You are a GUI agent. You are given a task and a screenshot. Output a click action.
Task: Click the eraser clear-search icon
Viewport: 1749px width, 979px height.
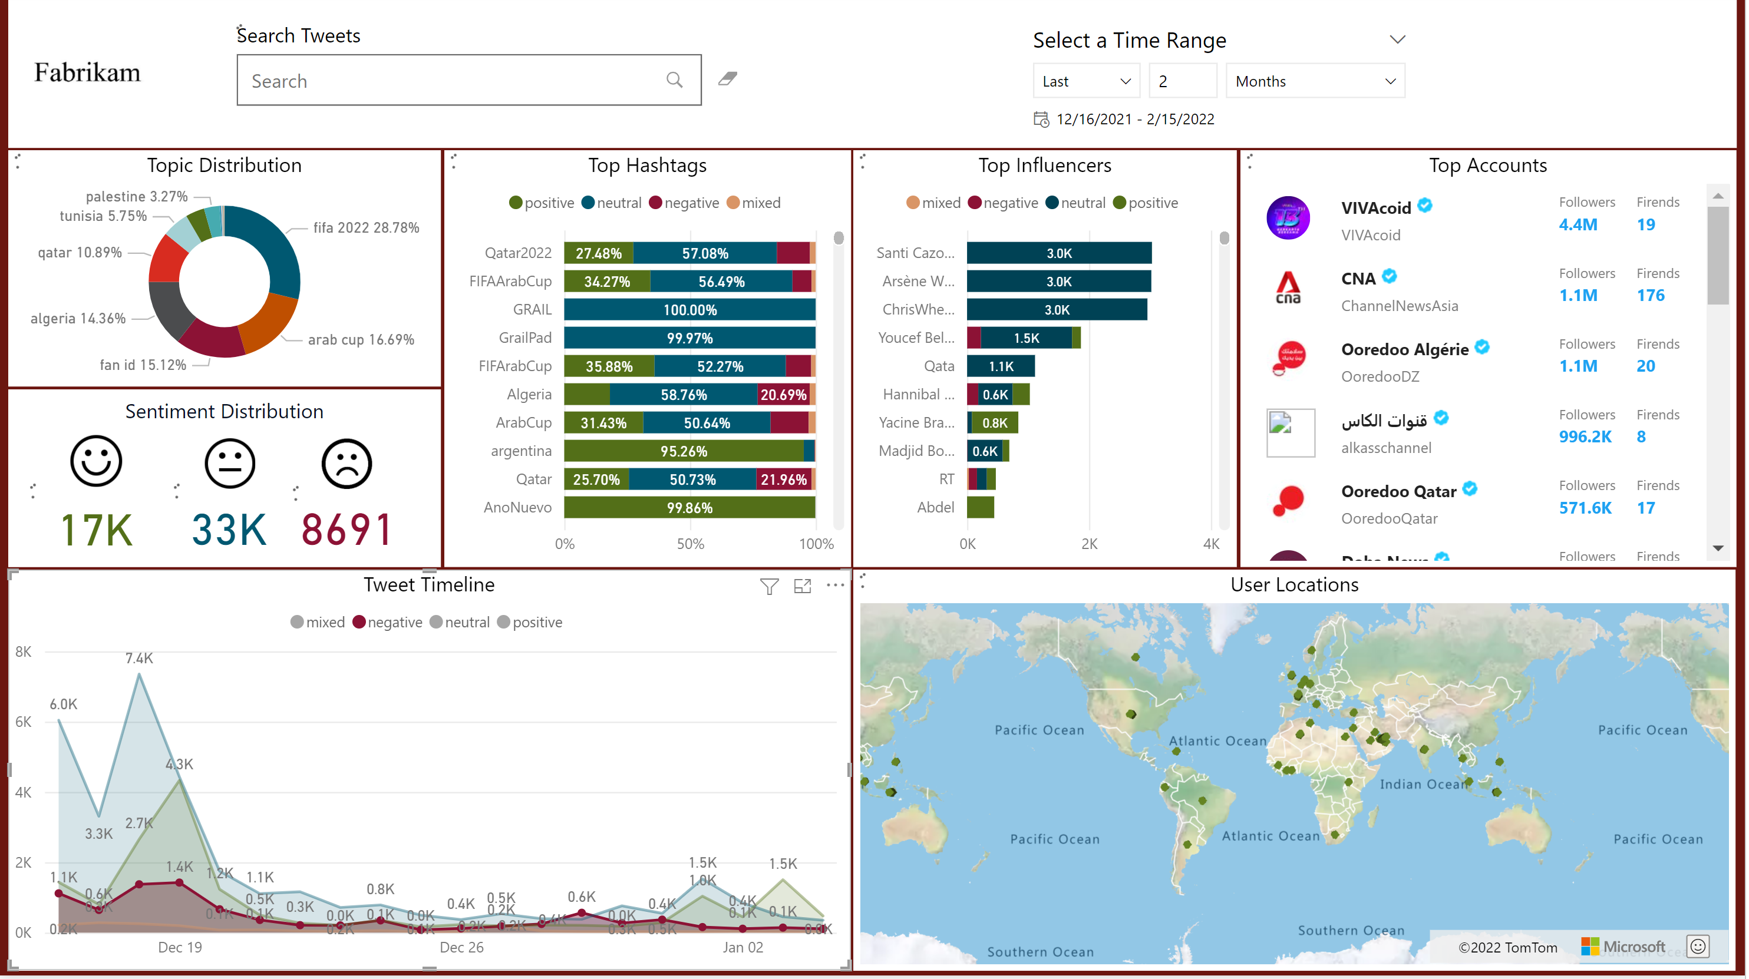728,79
